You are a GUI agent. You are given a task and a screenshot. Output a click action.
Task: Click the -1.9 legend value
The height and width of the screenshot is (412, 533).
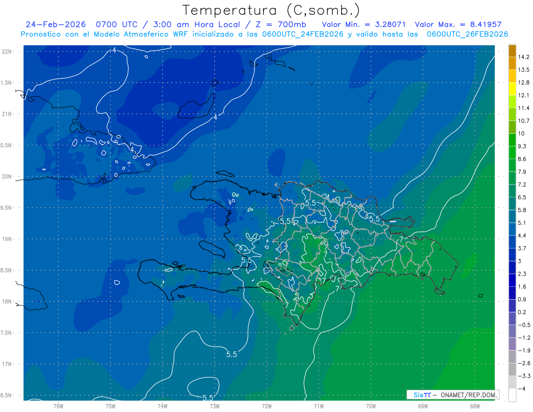click(523, 351)
